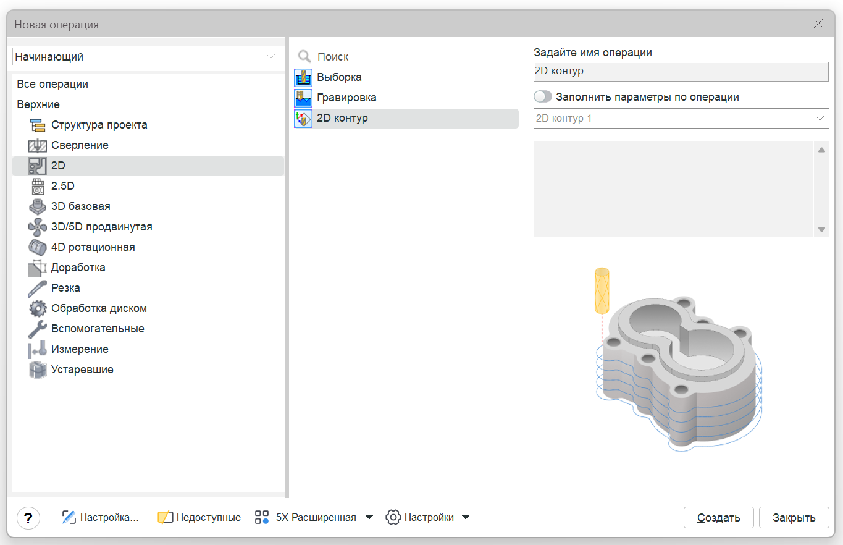Viewport: 843px width, 545px height.
Task: Select the Выборка operation label
Action: 340,77
